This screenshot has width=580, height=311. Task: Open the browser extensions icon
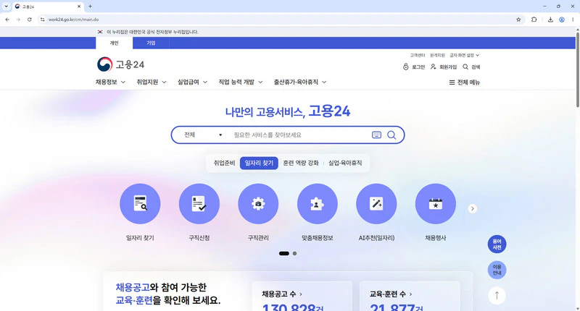(534, 20)
